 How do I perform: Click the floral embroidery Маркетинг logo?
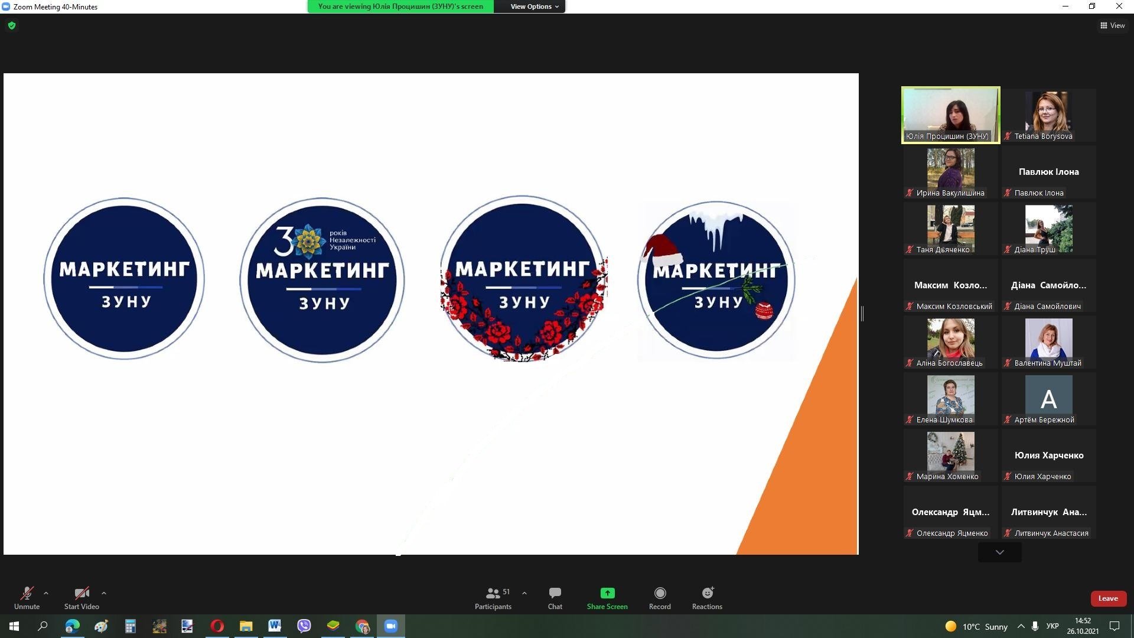click(x=523, y=278)
